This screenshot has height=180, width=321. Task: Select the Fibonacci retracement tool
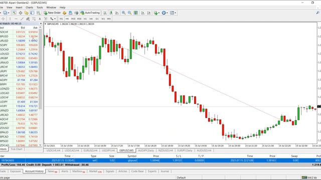pos(34,19)
